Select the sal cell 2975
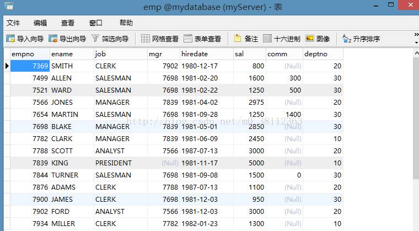Viewport: 419px width, 231px height. click(x=250, y=102)
